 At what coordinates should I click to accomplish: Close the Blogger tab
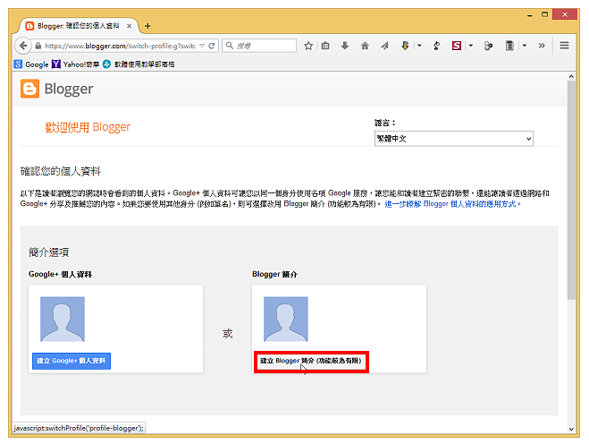point(129,26)
